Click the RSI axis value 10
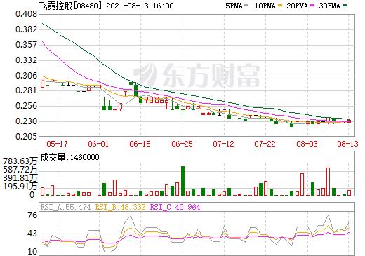 pyautogui.click(x=32, y=252)
